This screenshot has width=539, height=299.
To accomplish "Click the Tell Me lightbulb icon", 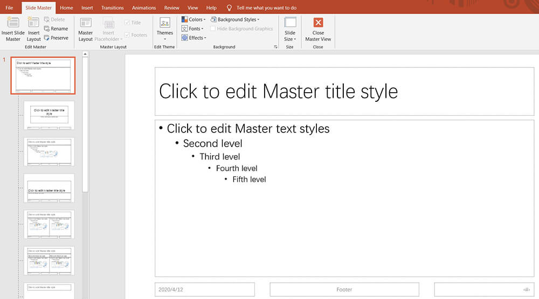I will [x=229, y=8].
